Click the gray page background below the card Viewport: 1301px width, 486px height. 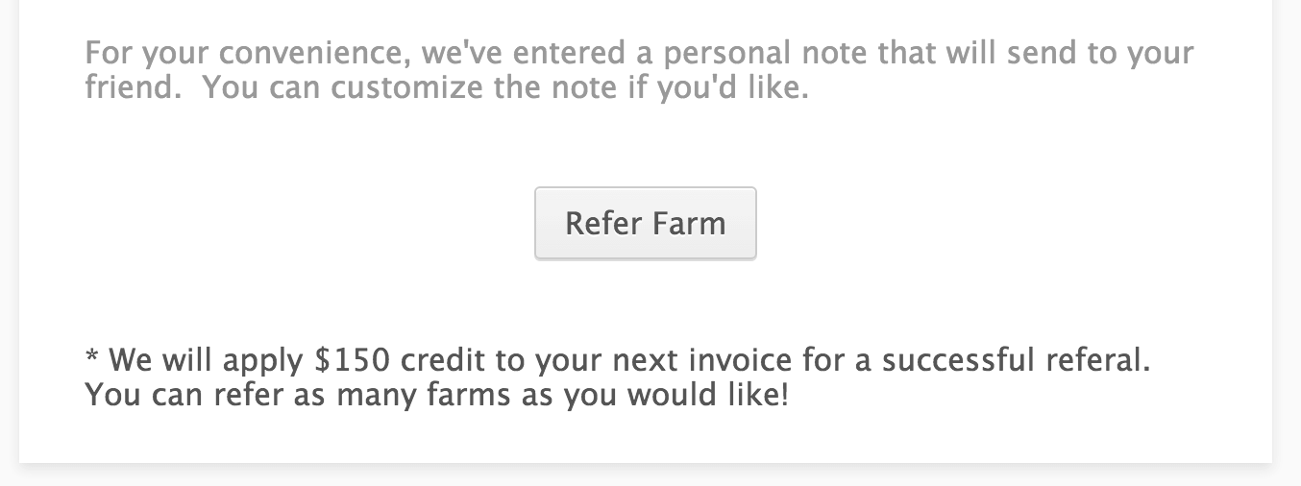click(x=650, y=477)
